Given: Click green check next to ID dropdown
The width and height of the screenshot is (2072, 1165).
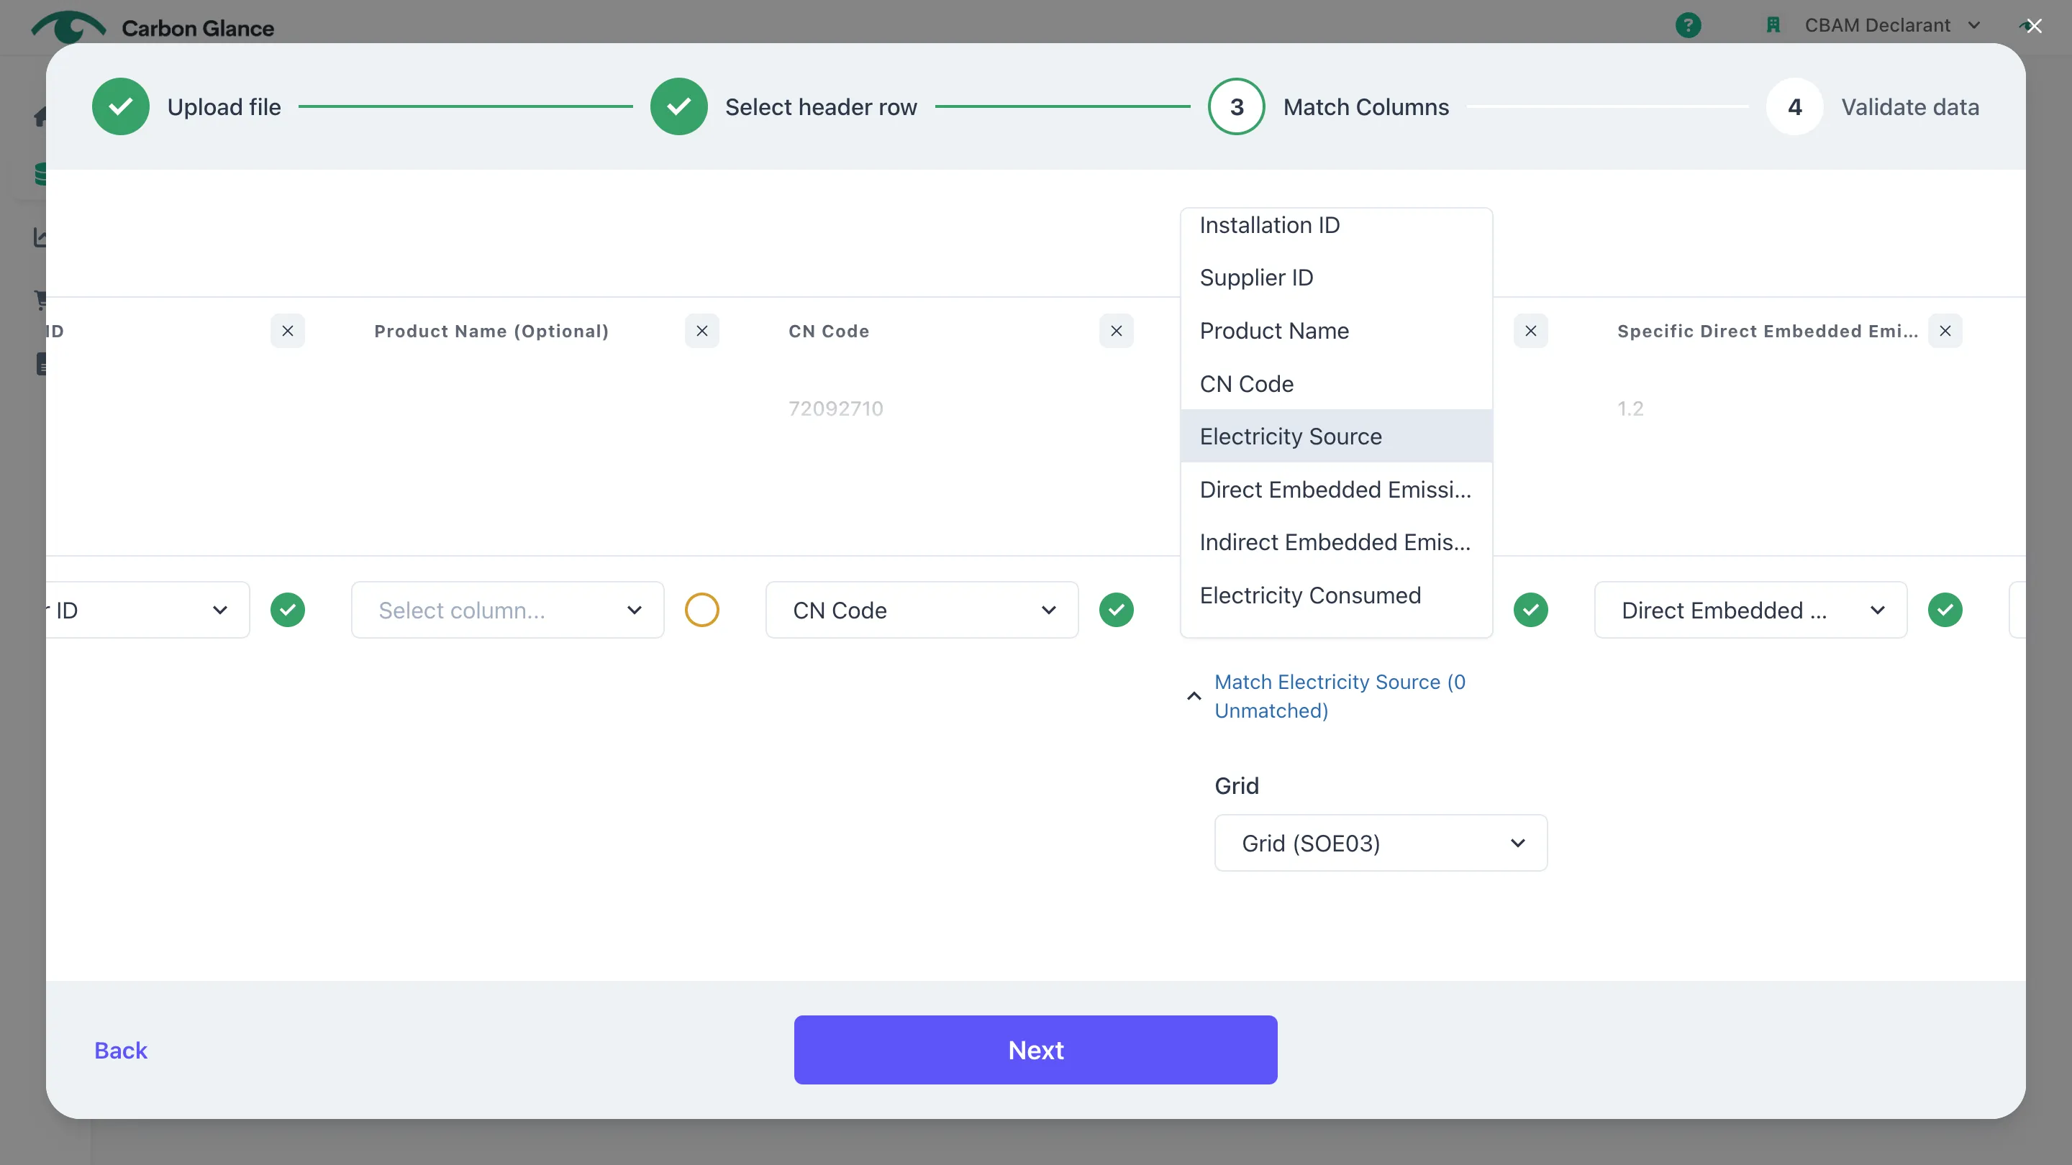Looking at the screenshot, I should [x=287, y=611].
